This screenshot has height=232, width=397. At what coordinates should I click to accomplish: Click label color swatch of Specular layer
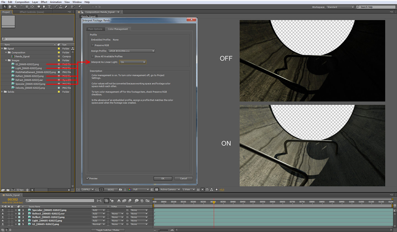coord(19,210)
